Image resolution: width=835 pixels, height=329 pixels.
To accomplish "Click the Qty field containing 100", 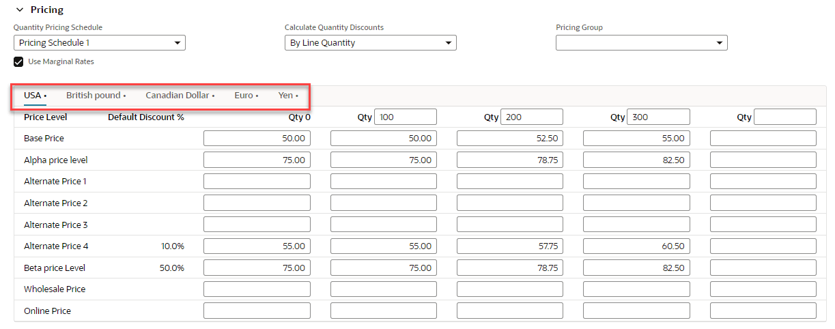I will click(x=406, y=117).
